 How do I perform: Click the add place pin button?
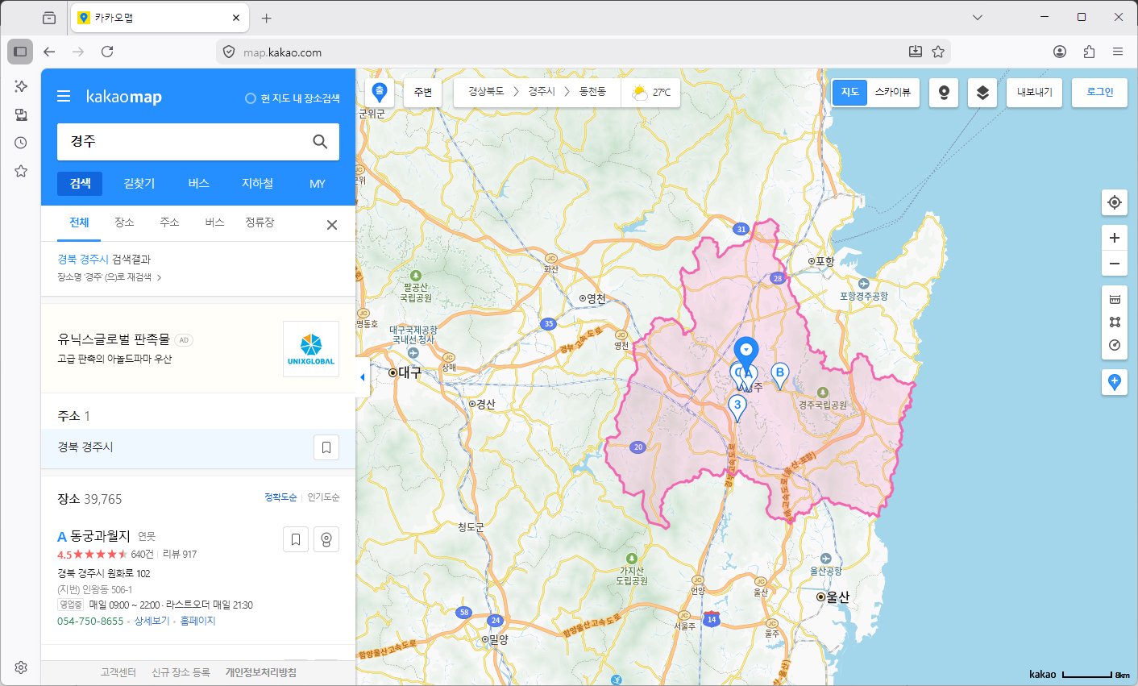point(1115,382)
